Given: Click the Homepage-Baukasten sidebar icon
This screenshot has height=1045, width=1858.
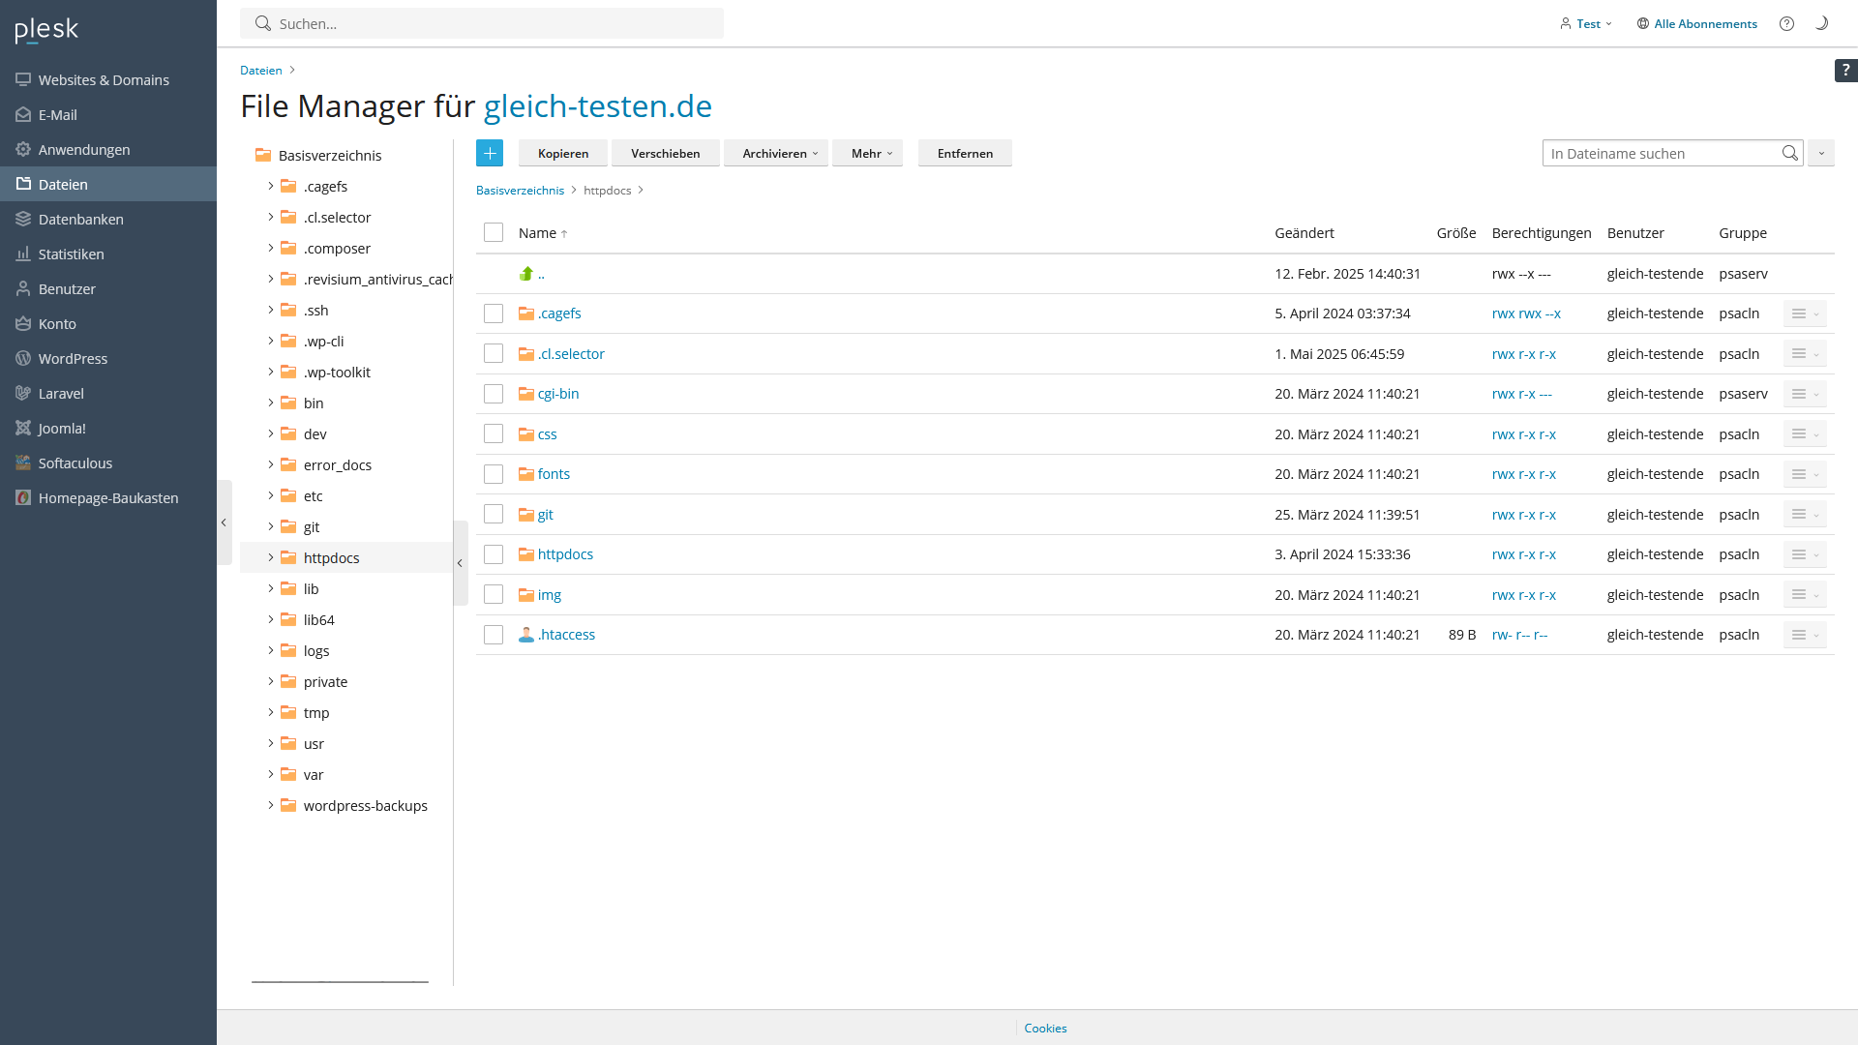Looking at the screenshot, I should 22,497.
